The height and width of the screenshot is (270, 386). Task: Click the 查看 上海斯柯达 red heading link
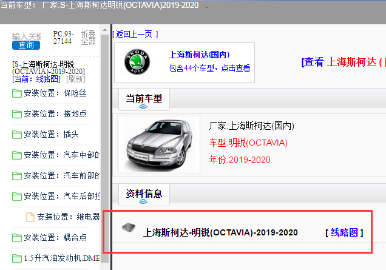pos(344,62)
